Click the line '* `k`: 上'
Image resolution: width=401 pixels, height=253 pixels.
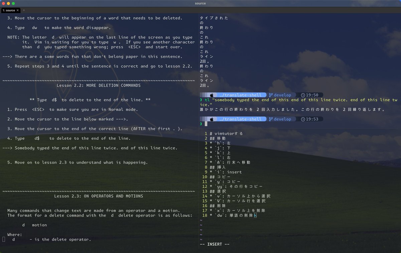[x=220, y=153]
